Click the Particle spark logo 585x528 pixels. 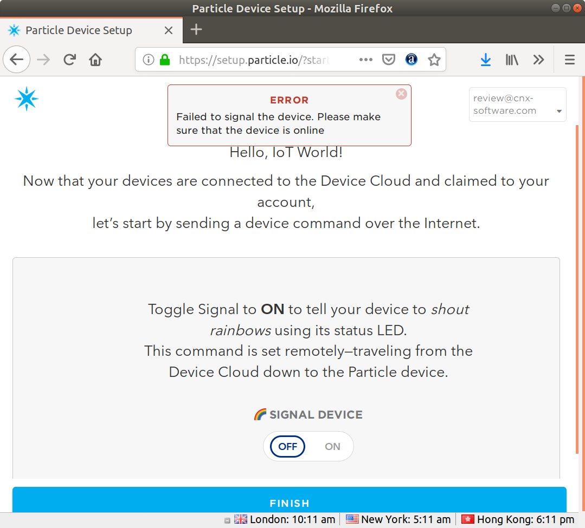click(27, 99)
